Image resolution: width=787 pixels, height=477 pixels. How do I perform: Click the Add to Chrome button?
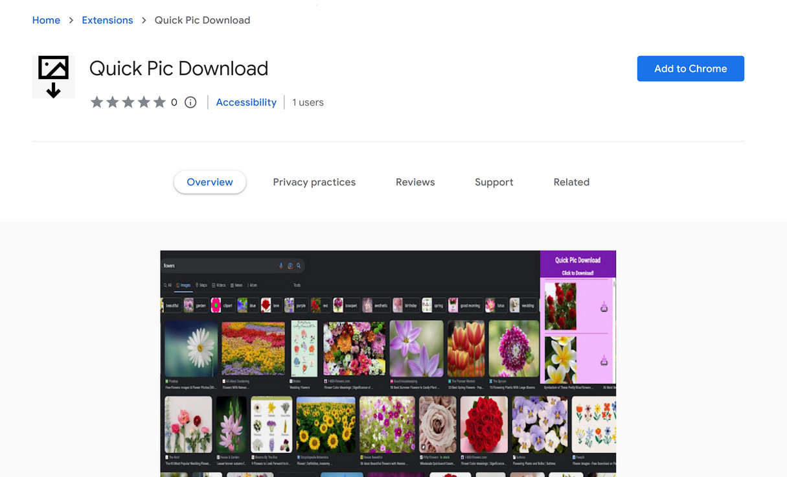690,69
